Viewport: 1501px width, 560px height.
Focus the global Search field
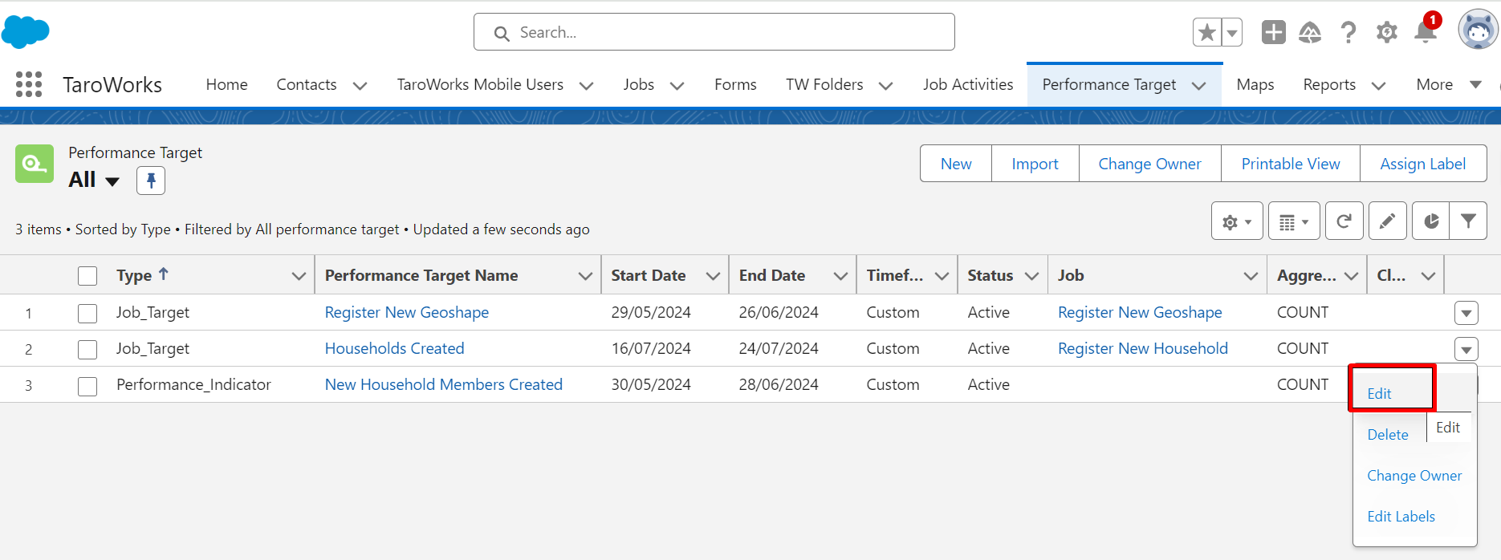714,32
